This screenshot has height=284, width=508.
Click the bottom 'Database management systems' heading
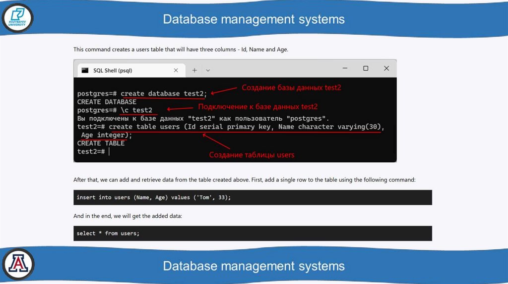pos(254,266)
